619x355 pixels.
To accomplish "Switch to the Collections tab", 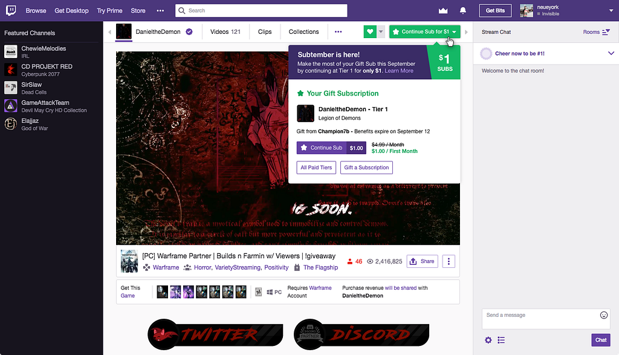I will [303, 31].
